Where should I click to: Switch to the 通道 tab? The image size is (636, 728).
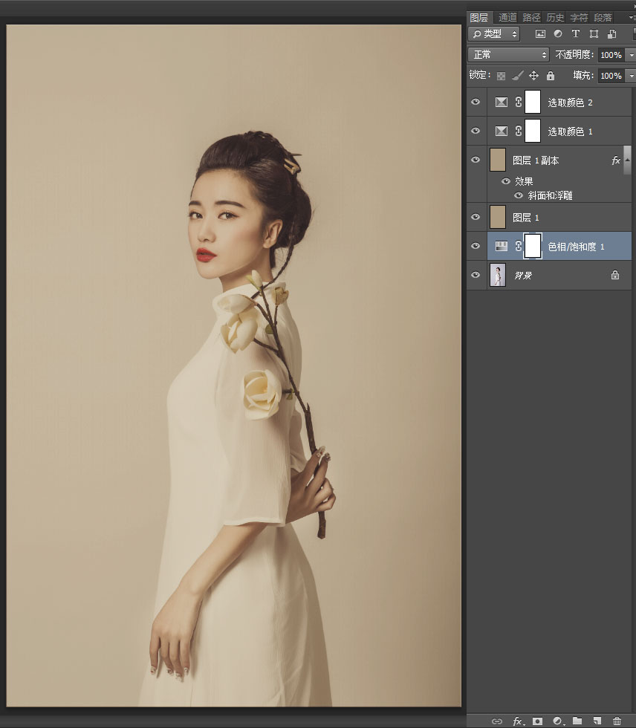[x=507, y=18]
